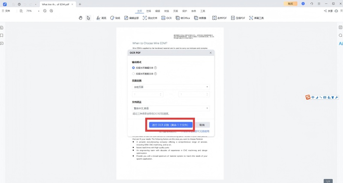Click help icon beside 扫描为可编辑文本
This screenshot has height=183, width=343.
(155, 67)
